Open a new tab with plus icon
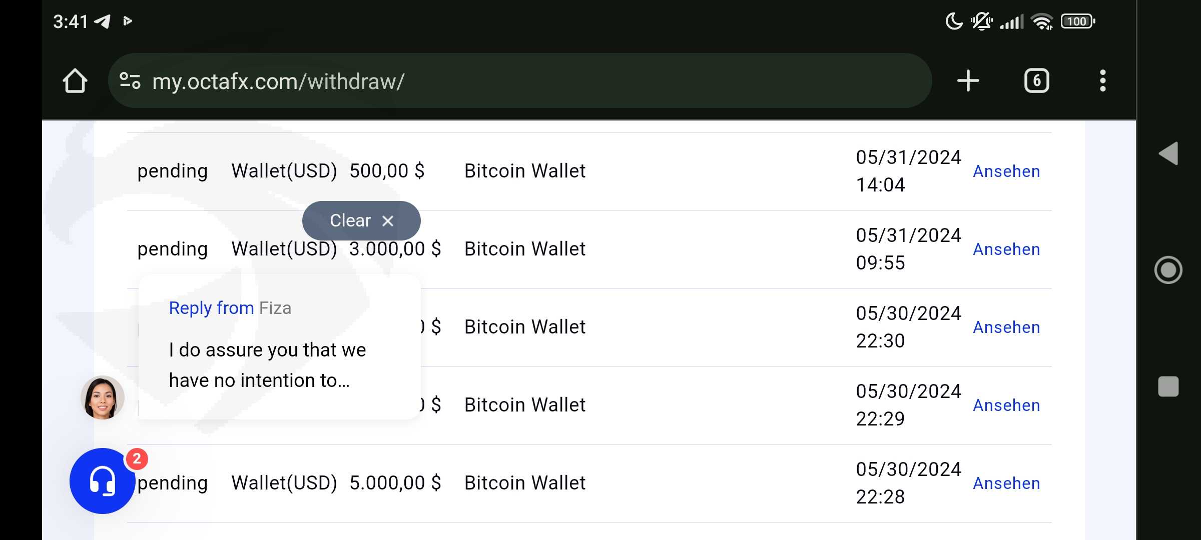 pos(968,81)
